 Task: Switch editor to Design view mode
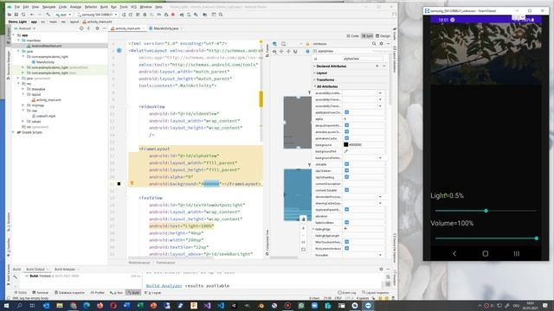click(x=383, y=36)
